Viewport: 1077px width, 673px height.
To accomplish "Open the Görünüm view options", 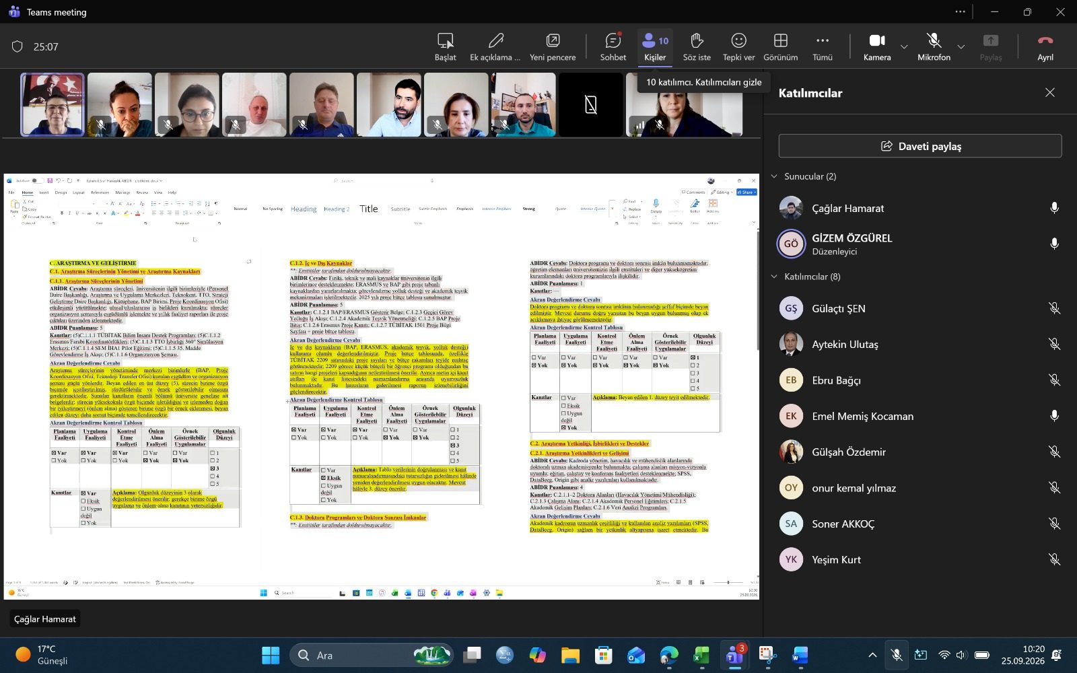I will 780,47.
